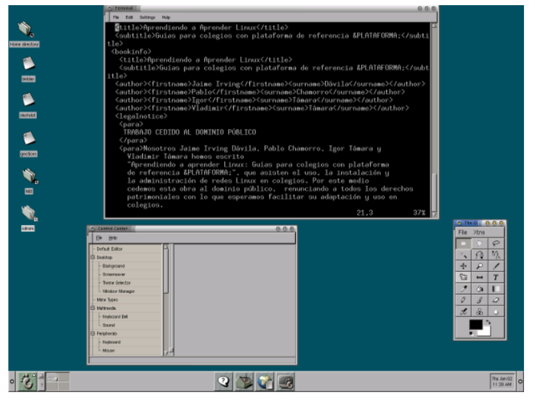535x401 pixels.
Task: Select Mouse under Peripherals
Action: click(109, 351)
